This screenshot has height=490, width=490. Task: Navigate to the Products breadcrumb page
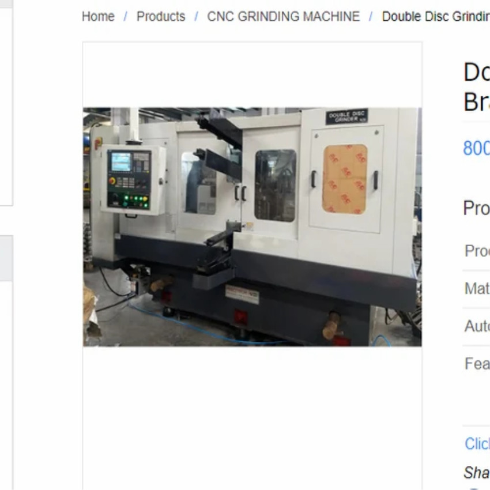click(160, 17)
